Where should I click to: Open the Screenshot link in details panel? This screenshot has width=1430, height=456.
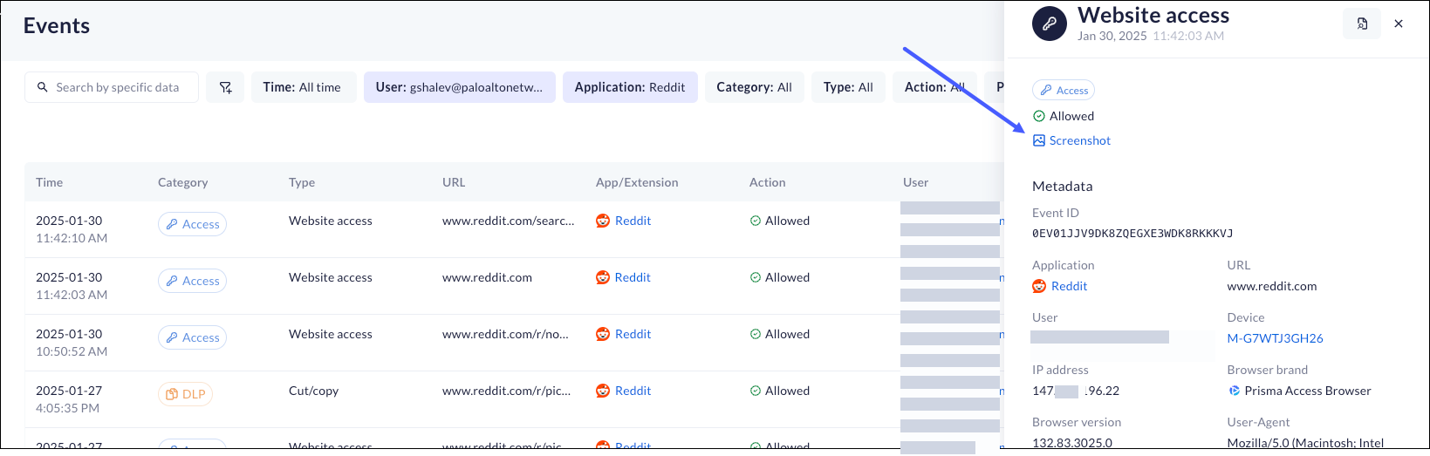point(1079,140)
